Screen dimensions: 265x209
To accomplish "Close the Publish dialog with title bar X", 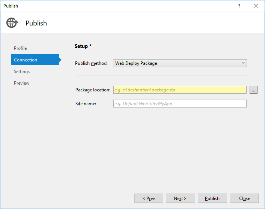I will (x=256, y=6).
